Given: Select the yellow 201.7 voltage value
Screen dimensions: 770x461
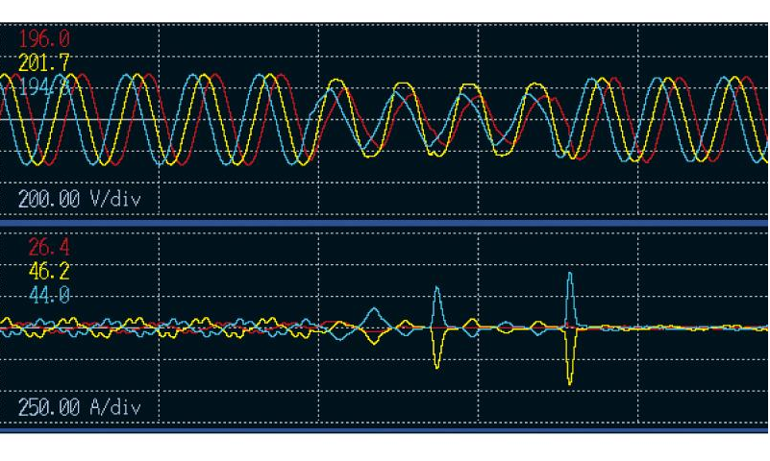Looking at the screenshot, I should click(44, 63).
